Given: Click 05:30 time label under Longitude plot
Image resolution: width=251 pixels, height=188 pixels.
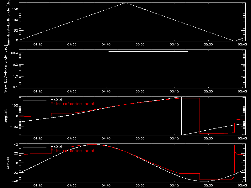Looking at the screenshot, I should pyautogui.click(x=208, y=138).
